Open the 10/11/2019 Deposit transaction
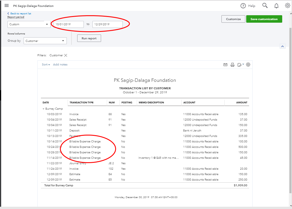This screenshot has height=209, width=292. pyautogui.click(x=74, y=131)
